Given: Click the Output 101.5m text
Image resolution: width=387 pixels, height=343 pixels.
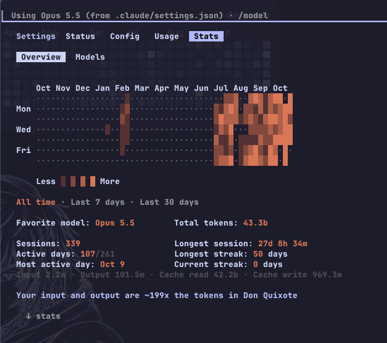Looking at the screenshot, I should coord(113,274).
